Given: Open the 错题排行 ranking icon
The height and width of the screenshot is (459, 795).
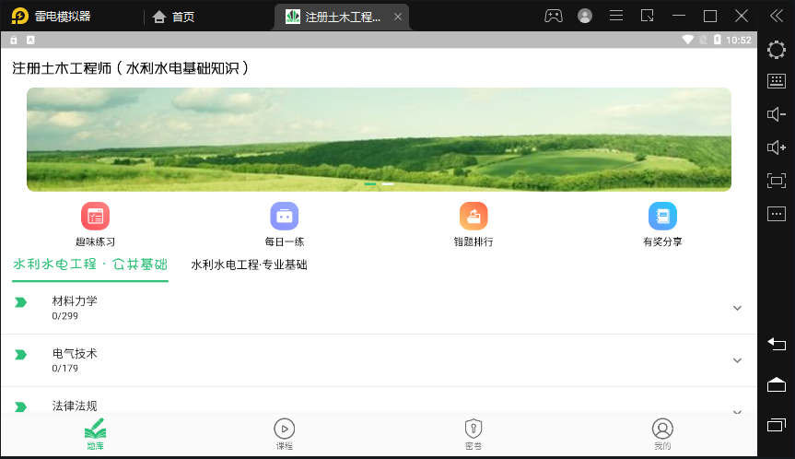Looking at the screenshot, I should pos(473,217).
